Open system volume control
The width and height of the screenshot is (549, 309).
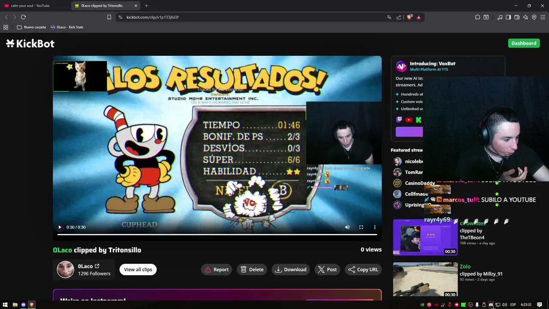tap(504, 305)
